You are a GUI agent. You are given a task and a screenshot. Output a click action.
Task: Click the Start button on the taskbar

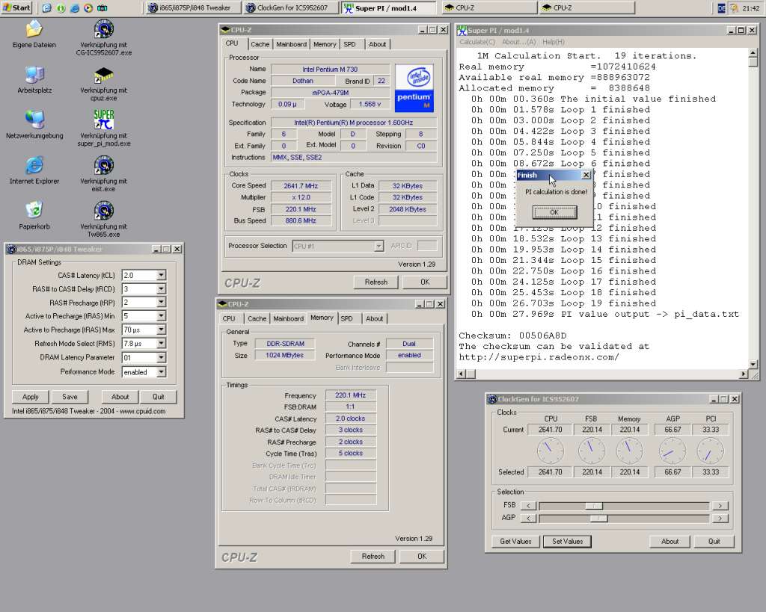click(x=17, y=8)
